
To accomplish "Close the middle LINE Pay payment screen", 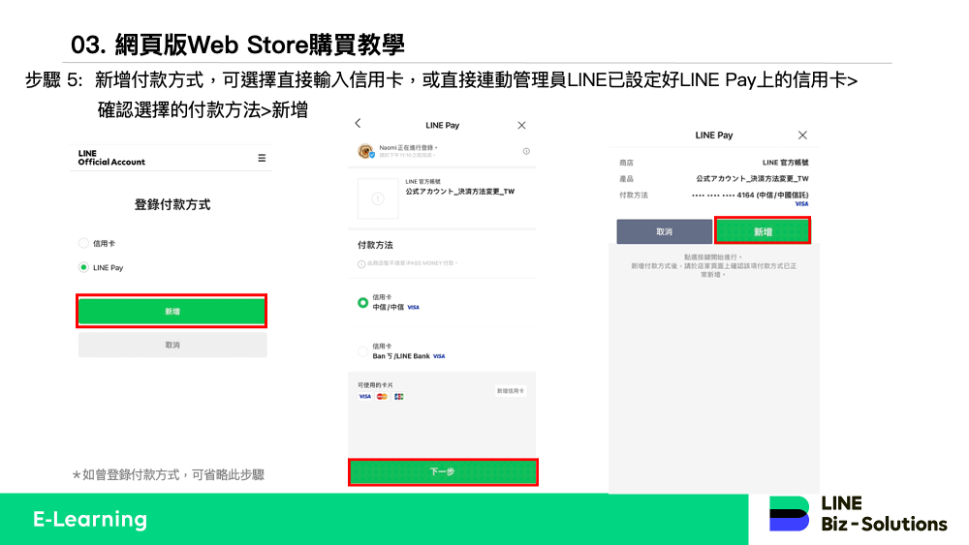I will point(521,125).
